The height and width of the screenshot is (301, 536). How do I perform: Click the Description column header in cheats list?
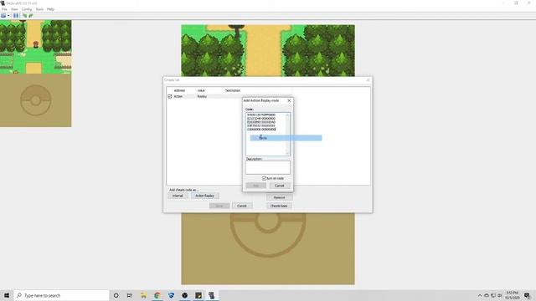pyautogui.click(x=233, y=90)
